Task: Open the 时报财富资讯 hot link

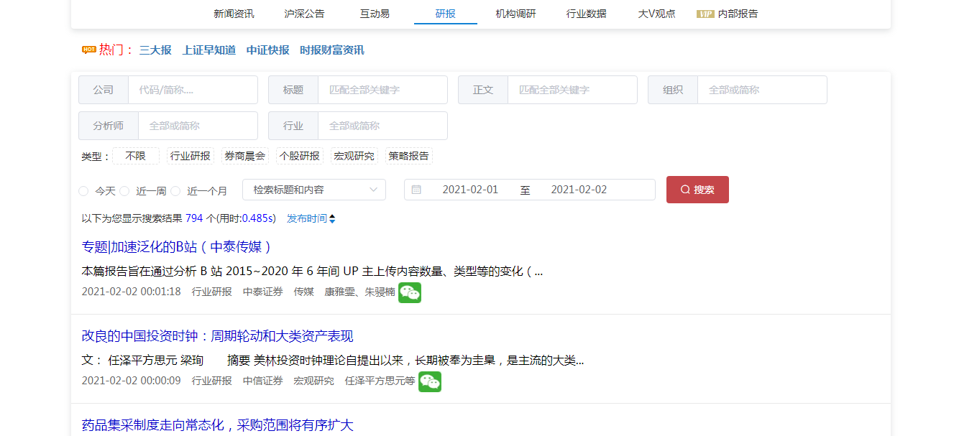Action: [x=332, y=50]
